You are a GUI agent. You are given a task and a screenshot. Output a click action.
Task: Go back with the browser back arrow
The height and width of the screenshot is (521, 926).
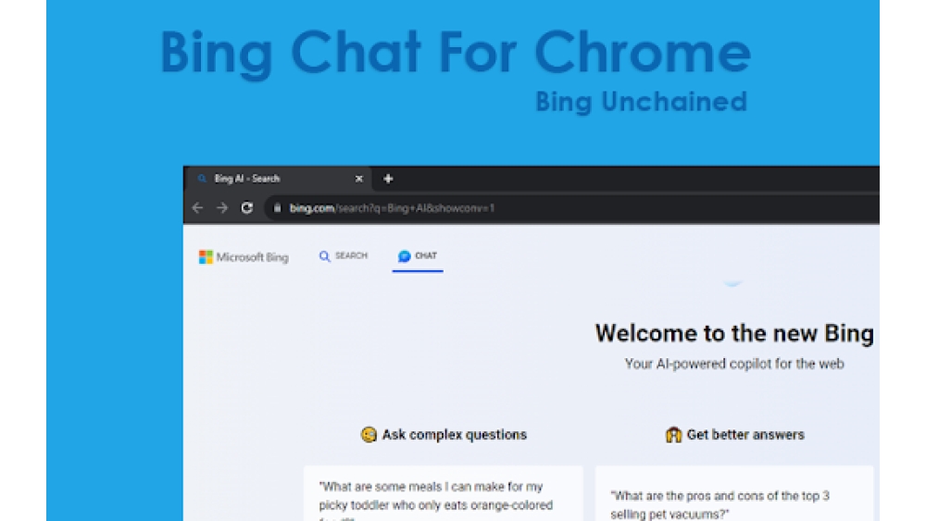coord(197,207)
